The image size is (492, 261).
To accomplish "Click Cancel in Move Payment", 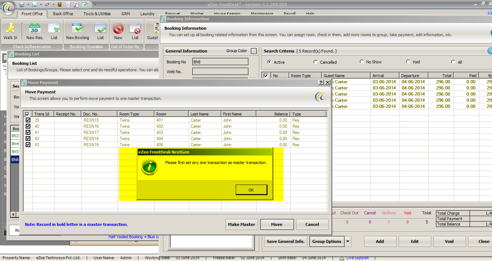I will (312, 224).
